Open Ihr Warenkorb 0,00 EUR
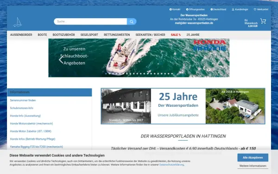The image size is (278, 174). tap(251, 23)
